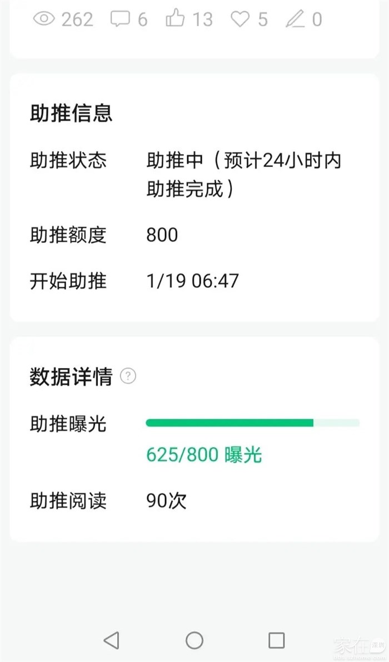Tap the 数据详情 section title
Viewport: 389px width, 662px height.
pyautogui.click(x=71, y=377)
